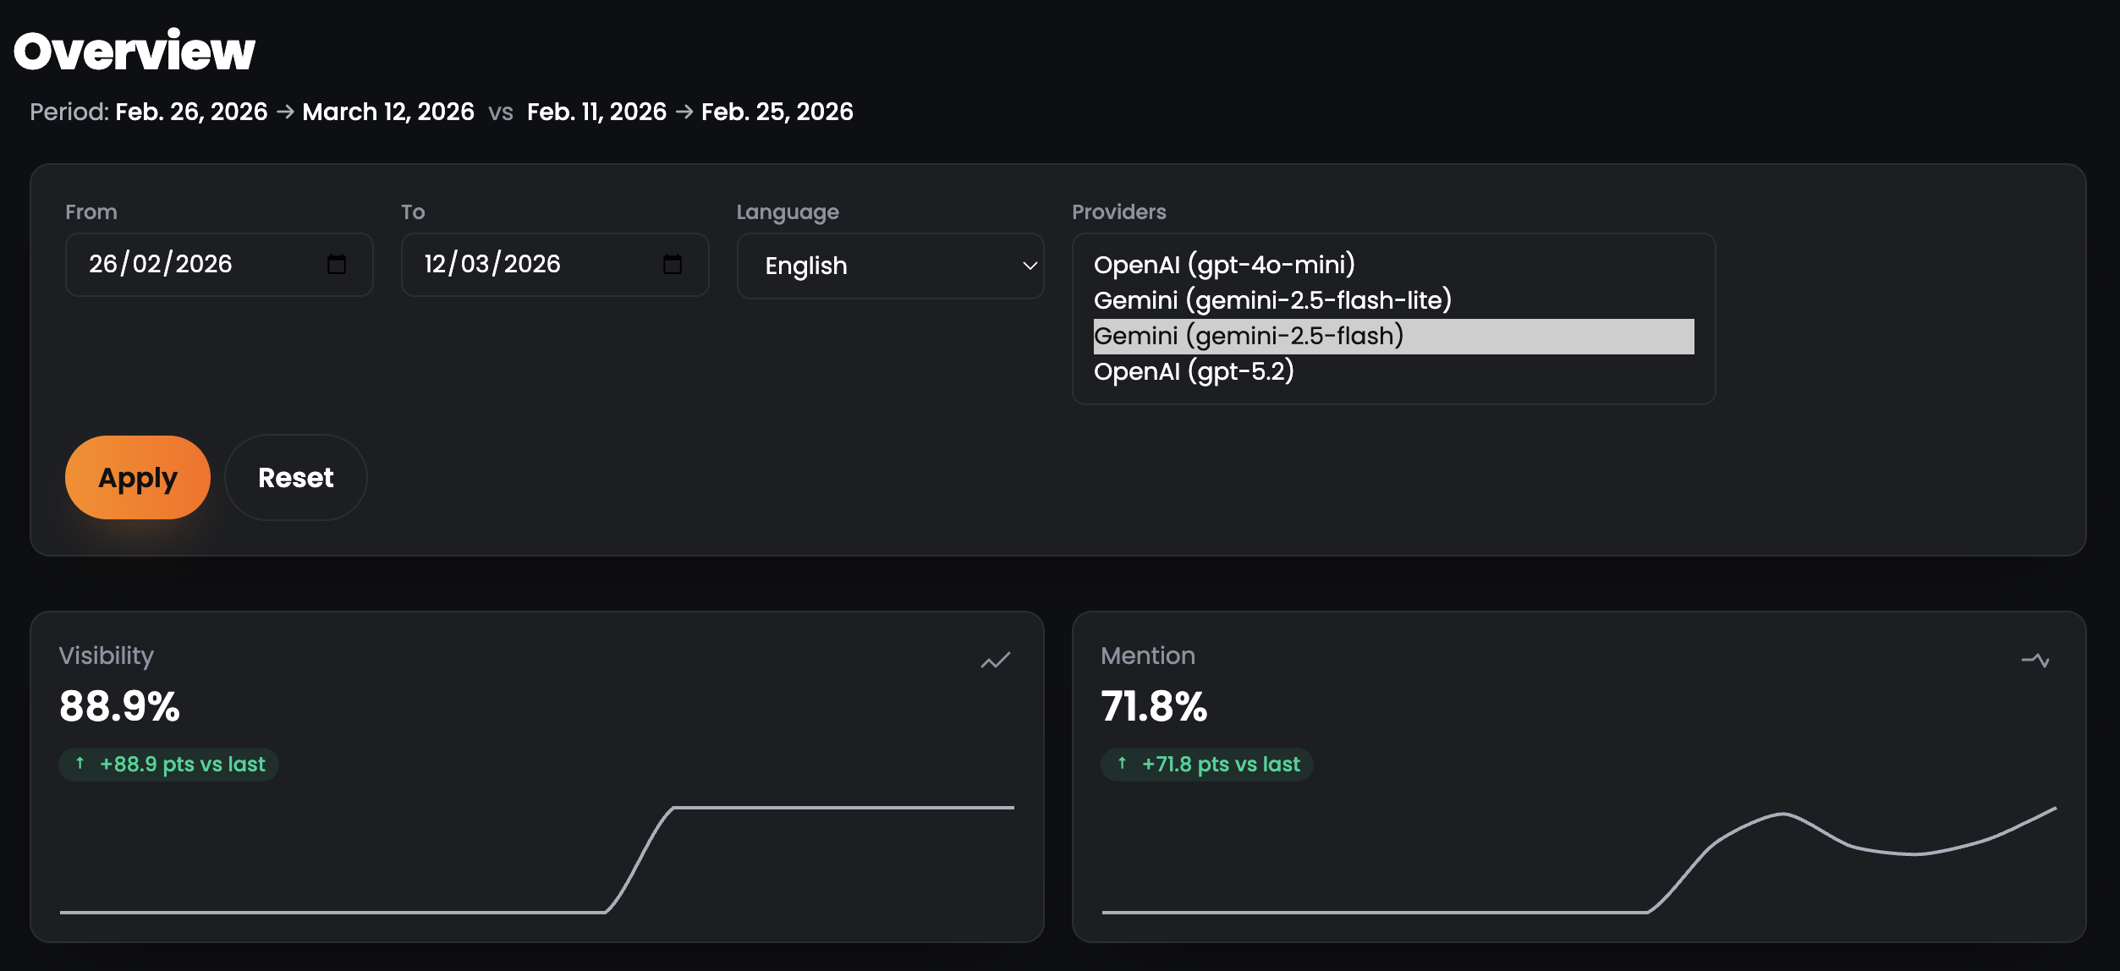Image resolution: width=2120 pixels, height=971 pixels.
Task: Open the From date calendar picker icon
Action: [x=337, y=265]
